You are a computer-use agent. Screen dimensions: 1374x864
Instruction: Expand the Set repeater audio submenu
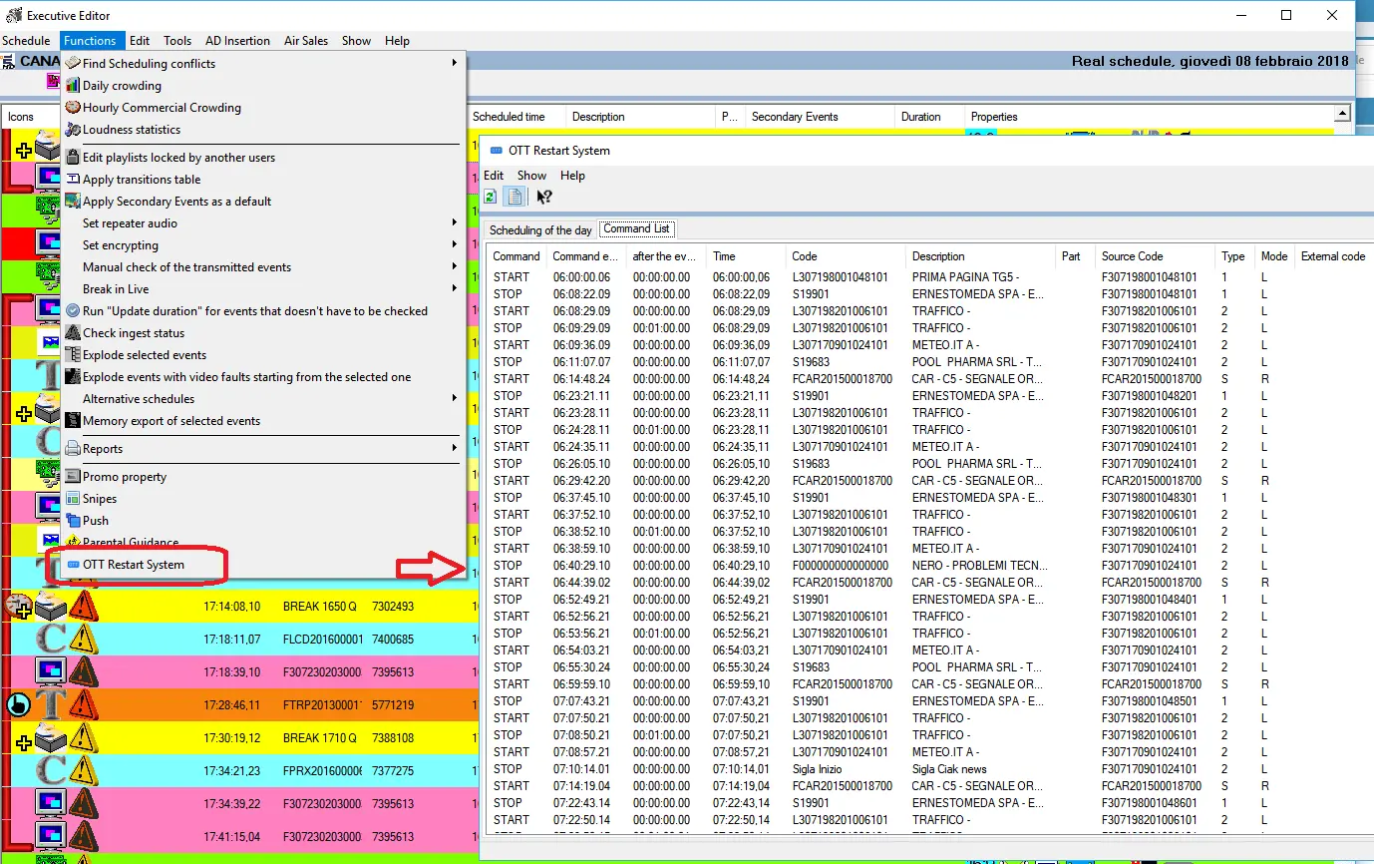coord(455,223)
